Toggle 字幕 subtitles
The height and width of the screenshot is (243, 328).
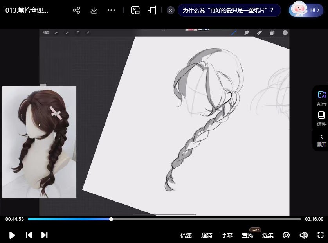[x=227, y=235]
